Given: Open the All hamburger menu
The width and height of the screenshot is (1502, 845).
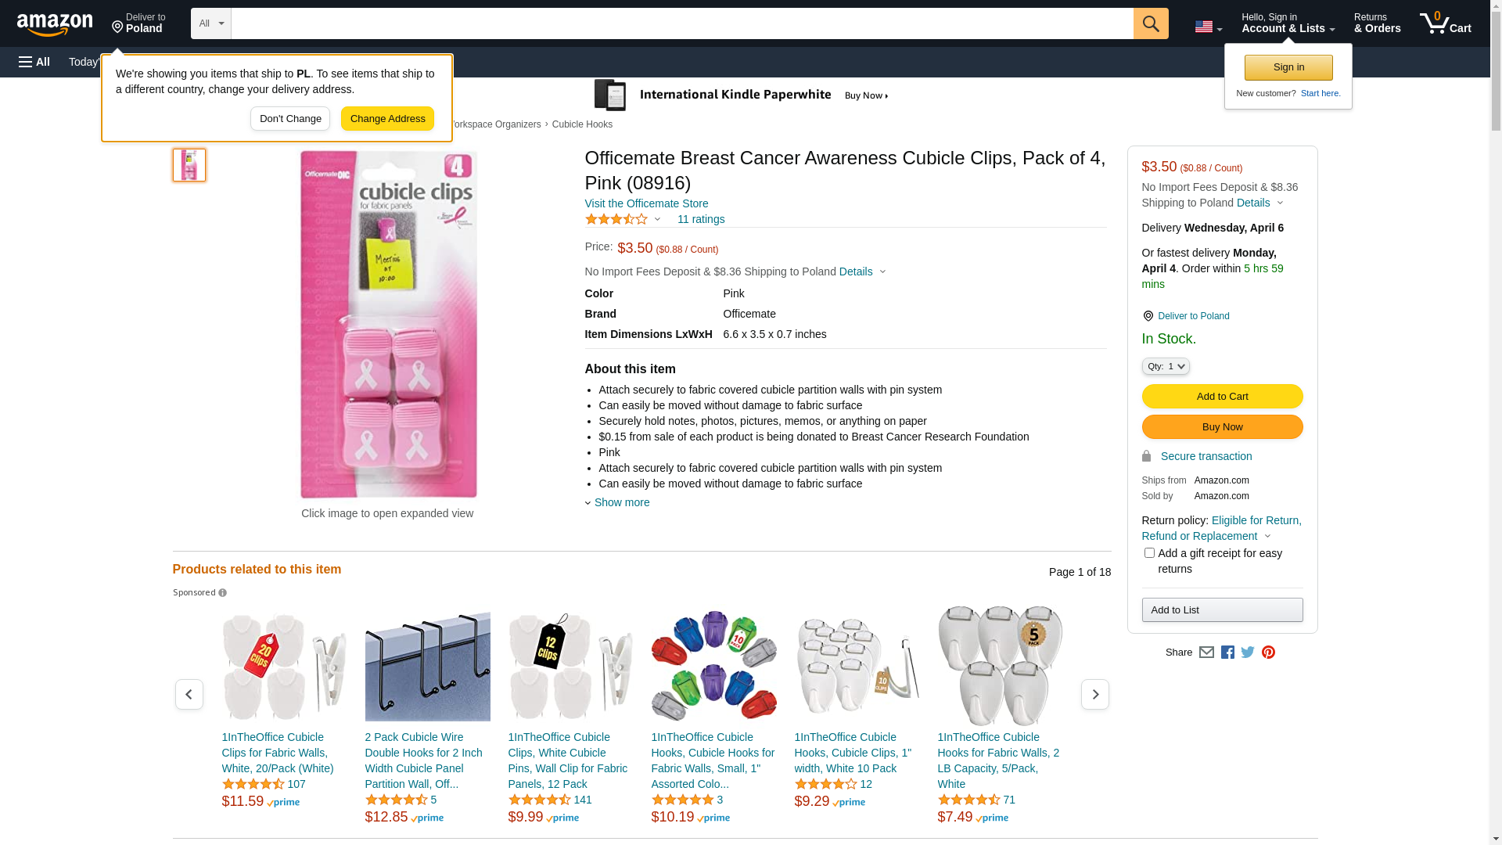Looking at the screenshot, I should 34,62.
